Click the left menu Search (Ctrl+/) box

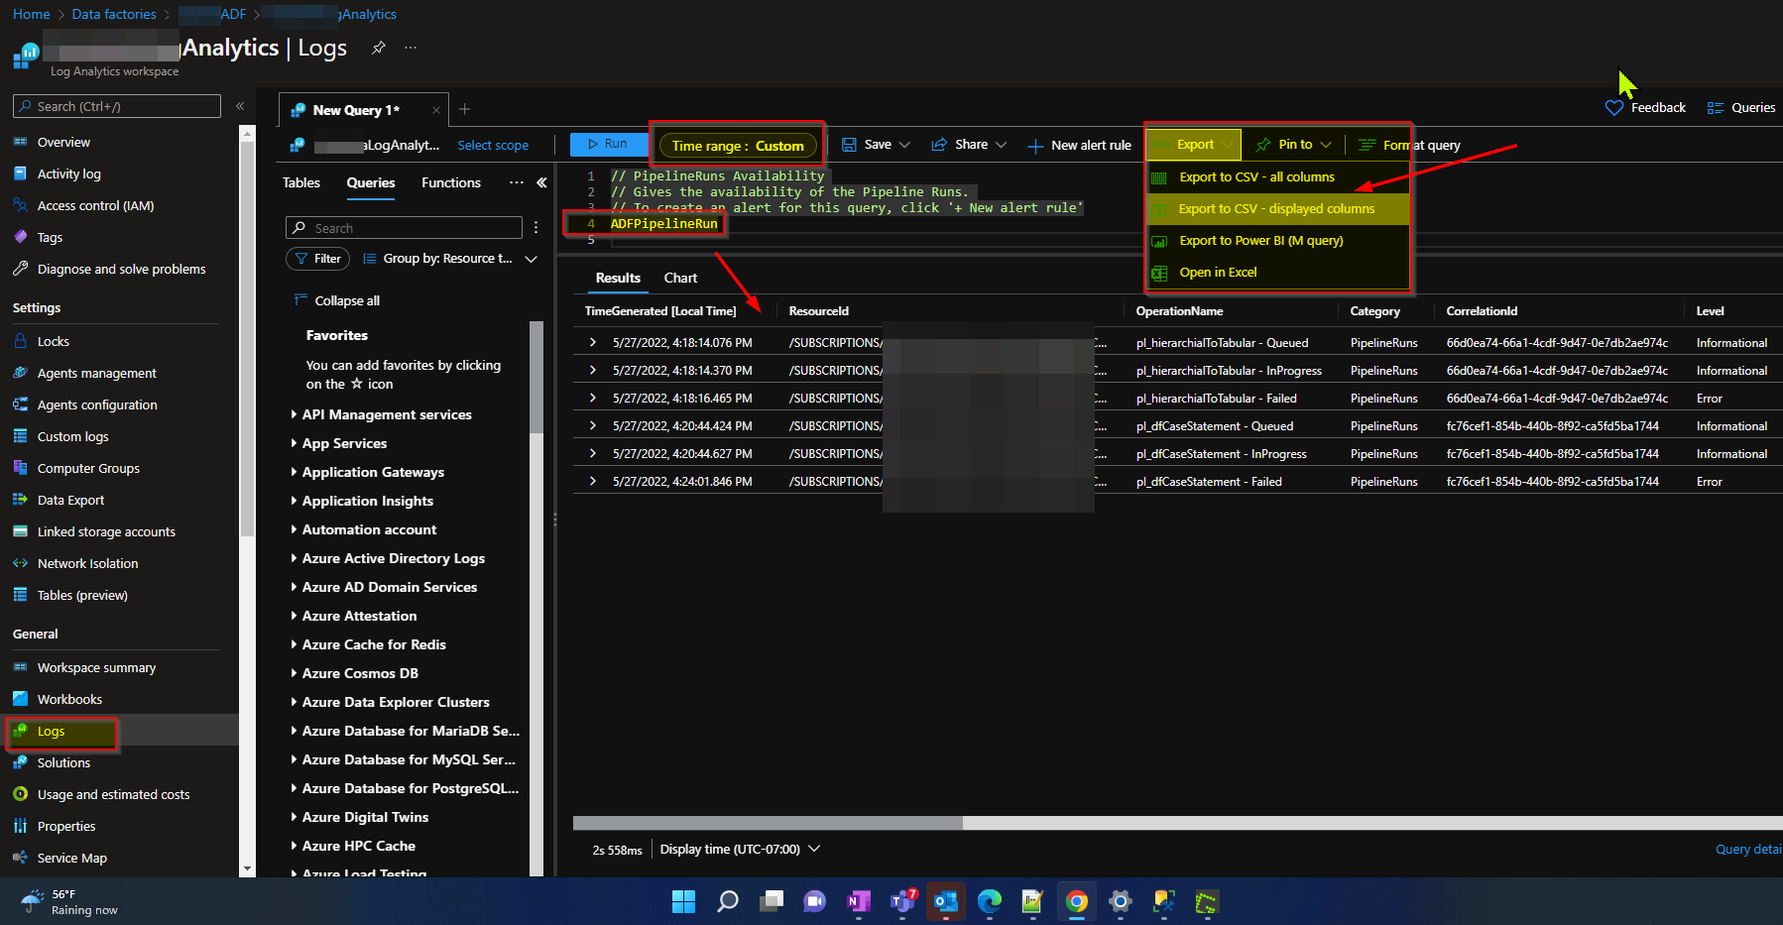click(117, 106)
